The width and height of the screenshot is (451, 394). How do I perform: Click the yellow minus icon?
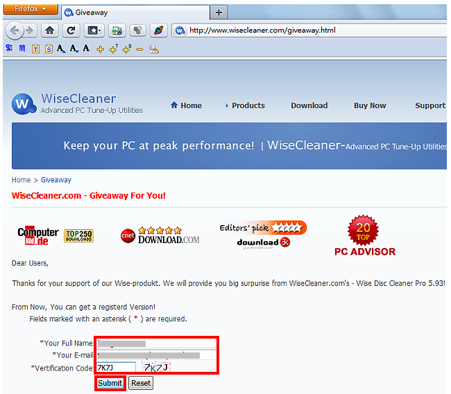[x=139, y=49]
